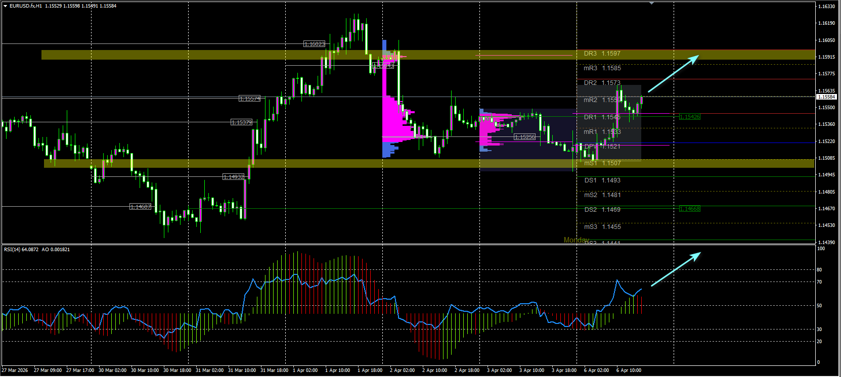Open the triangle menu beside EURUSD.fx,H1

pos(5,6)
